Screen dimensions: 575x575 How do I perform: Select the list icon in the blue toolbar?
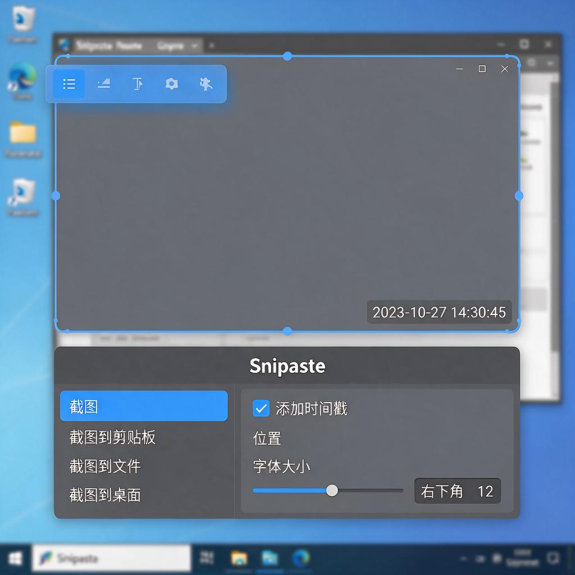(69, 84)
